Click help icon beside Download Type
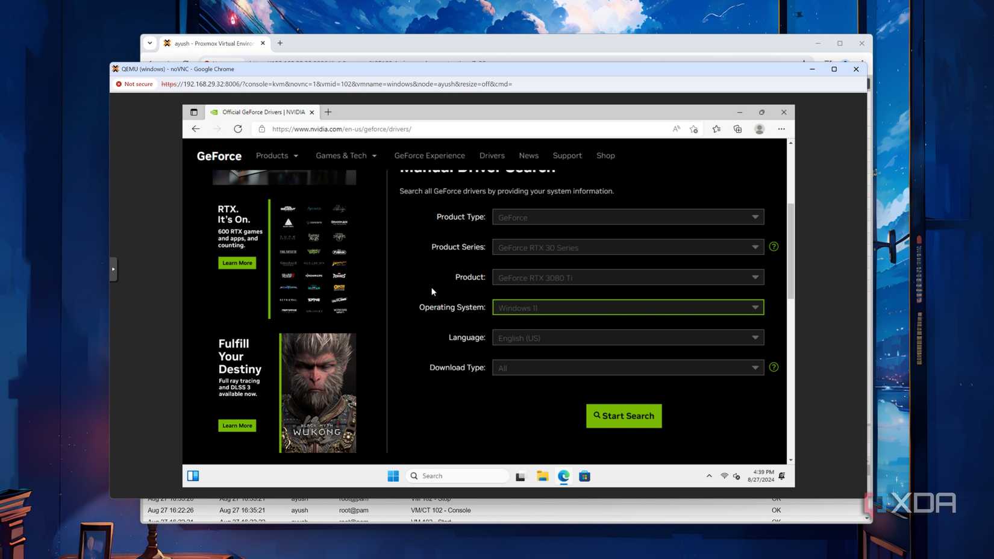The width and height of the screenshot is (994, 559). coord(774,367)
